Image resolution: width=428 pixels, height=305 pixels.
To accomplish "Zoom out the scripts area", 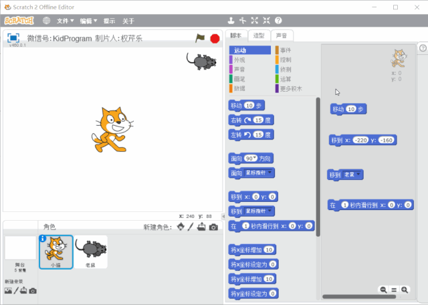I will point(383,290).
